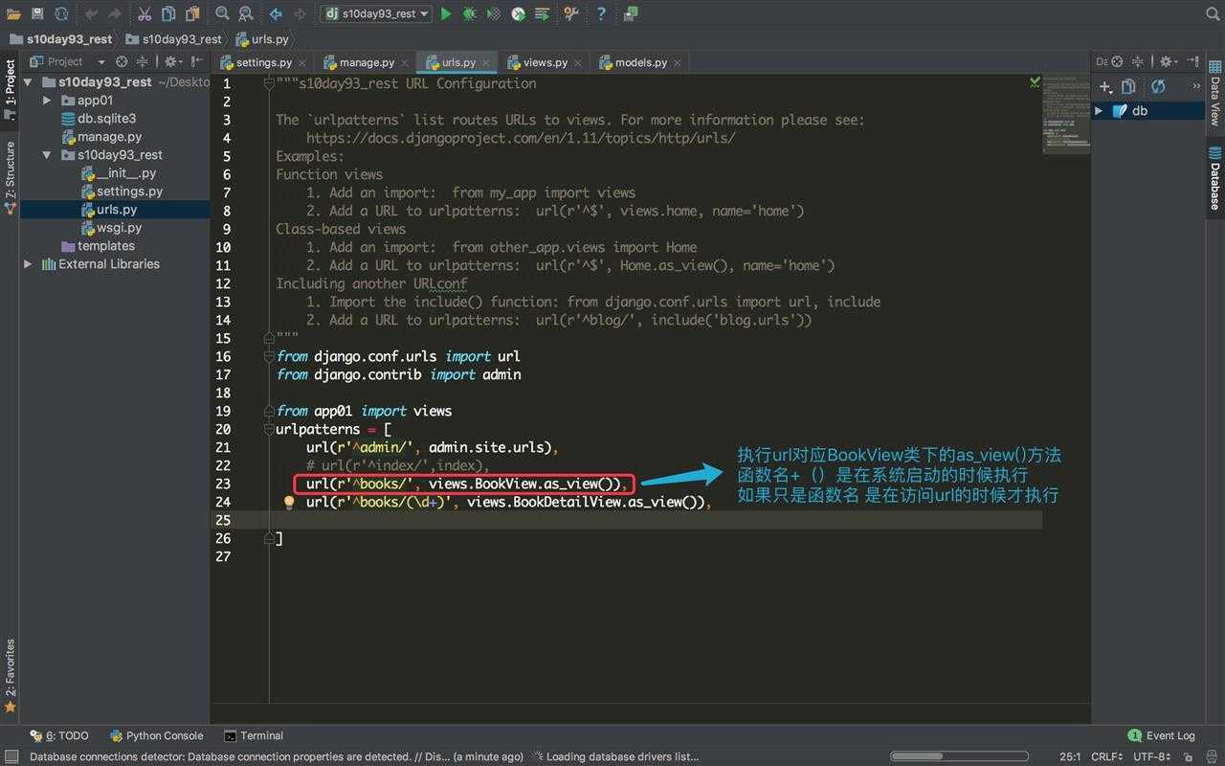Image resolution: width=1225 pixels, height=766 pixels.
Task: Open the add data source plus dropdown
Action: pos(1106,86)
